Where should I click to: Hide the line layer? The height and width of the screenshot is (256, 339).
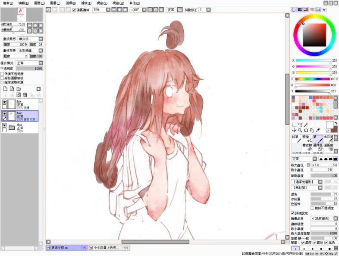[4, 102]
